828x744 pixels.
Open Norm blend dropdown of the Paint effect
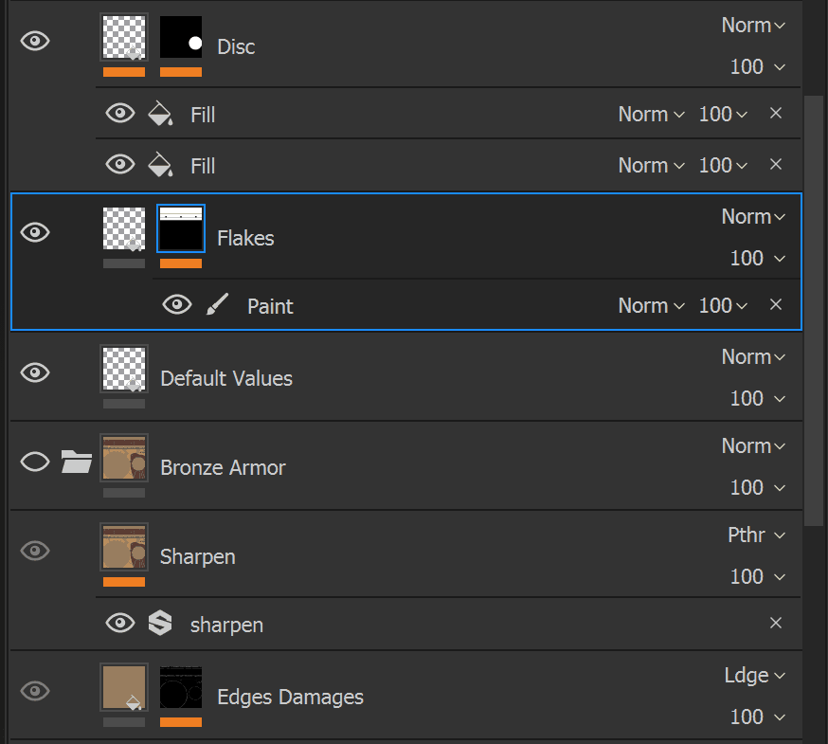(652, 305)
